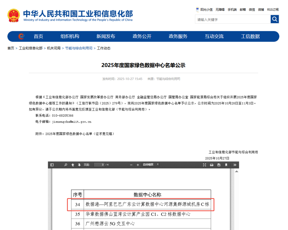Toggle the PDF sidebar panel

pyautogui.click(x=52, y=164)
